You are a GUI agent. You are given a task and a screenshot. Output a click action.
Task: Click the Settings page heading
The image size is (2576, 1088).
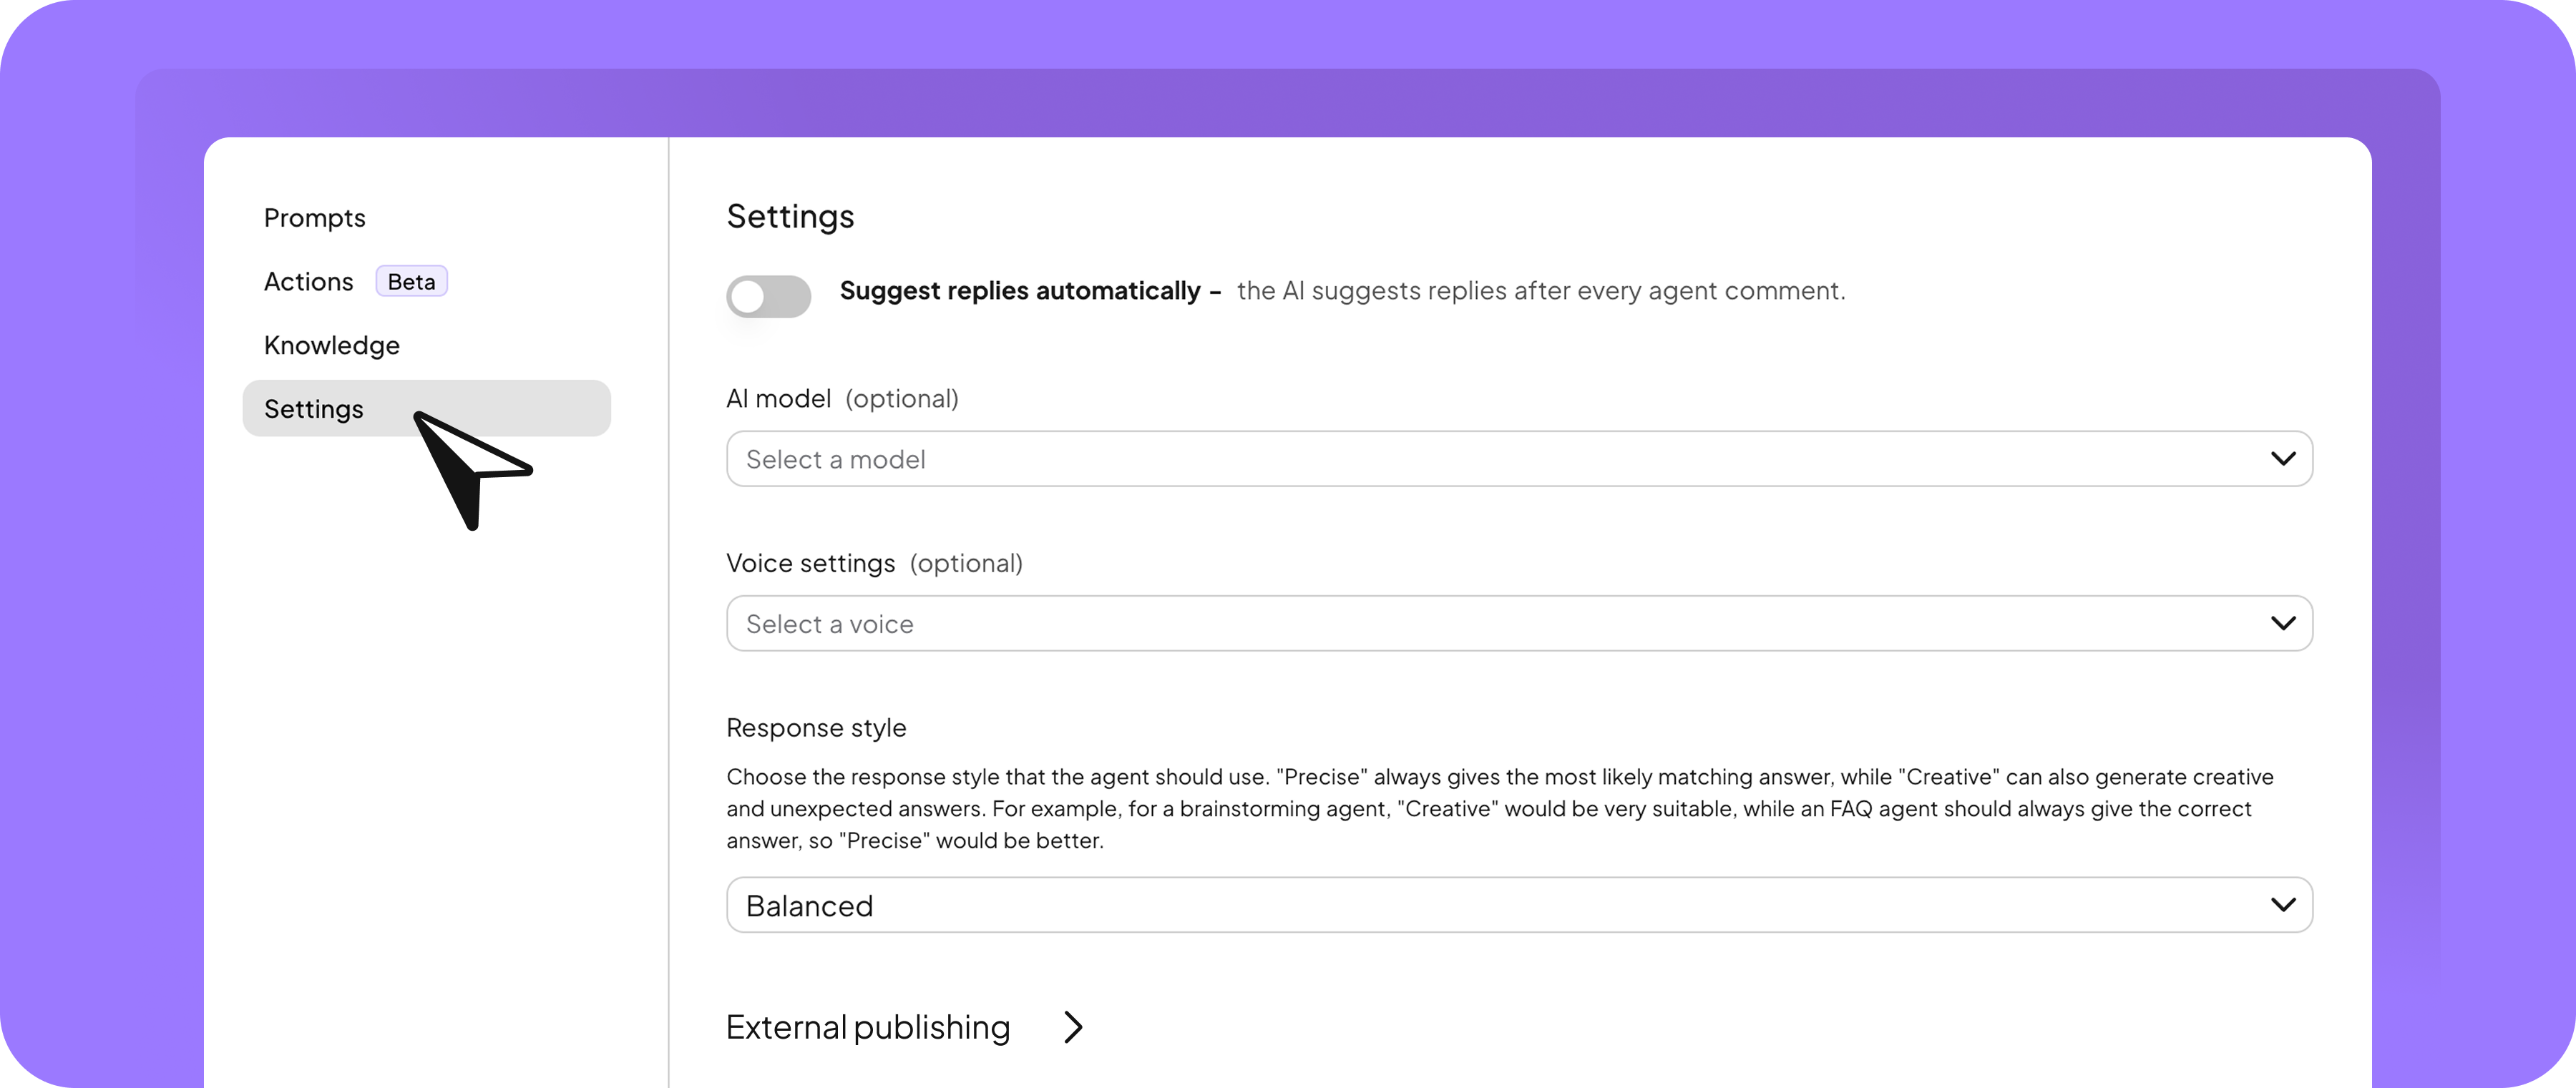790,217
